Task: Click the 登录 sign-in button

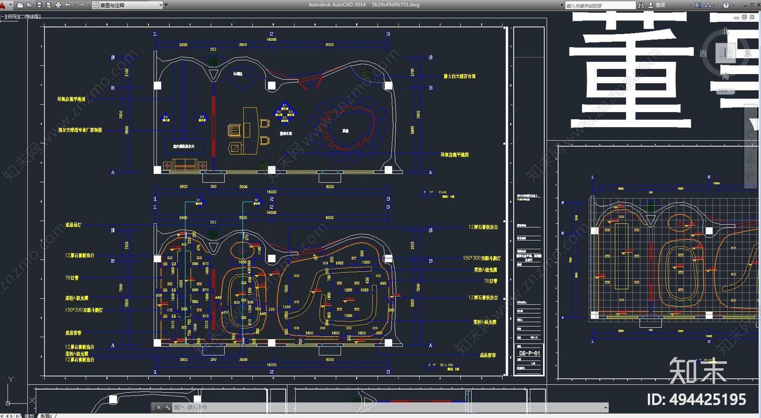Action: (x=657, y=5)
